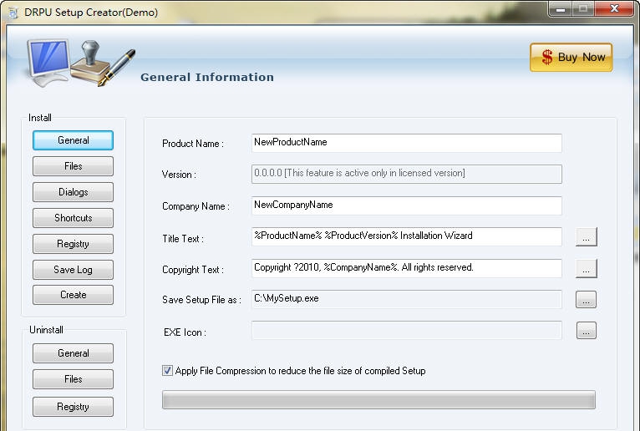Click the compile progress bar
The width and height of the screenshot is (640, 431).
(x=378, y=399)
